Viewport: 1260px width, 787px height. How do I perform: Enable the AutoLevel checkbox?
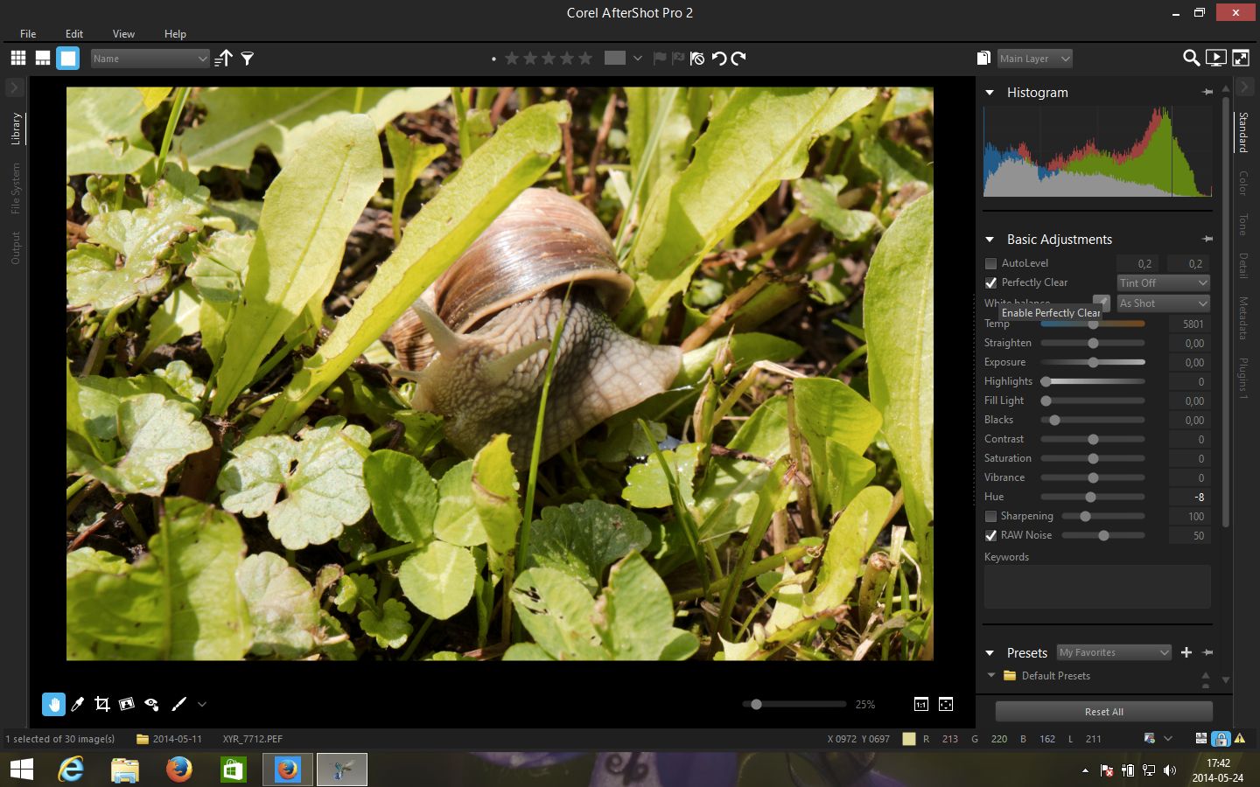pos(990,263)
